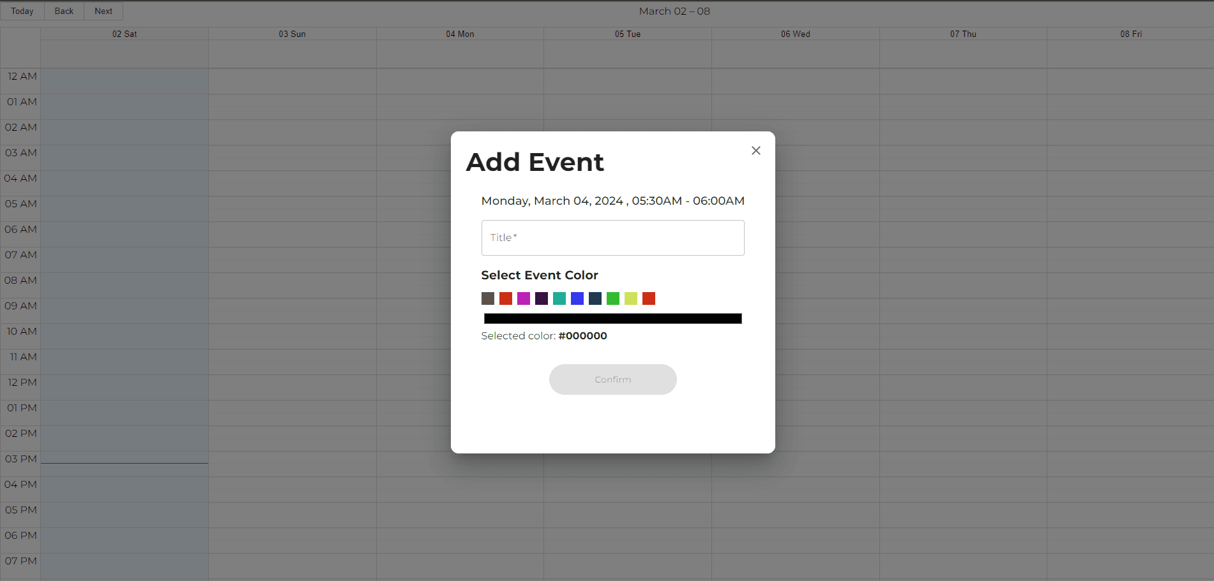Viewport: 1214px width, 581px height.
Task: Close the Add Event dialog
Action: click(756, 151)
